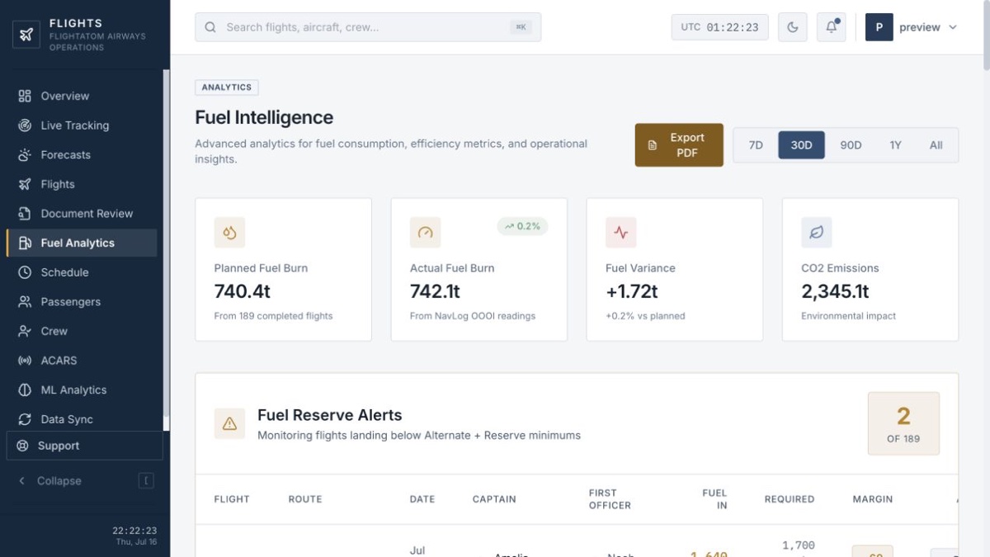Click the ⌘K shortcut badge
The width and height of the screenshot is (990, 557).
click(x=521, y=27)
